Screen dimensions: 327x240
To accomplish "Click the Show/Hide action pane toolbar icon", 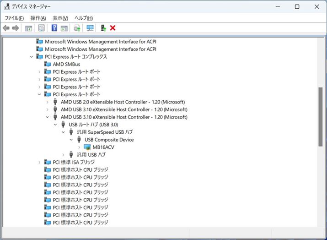I will (x=64, y=28).
